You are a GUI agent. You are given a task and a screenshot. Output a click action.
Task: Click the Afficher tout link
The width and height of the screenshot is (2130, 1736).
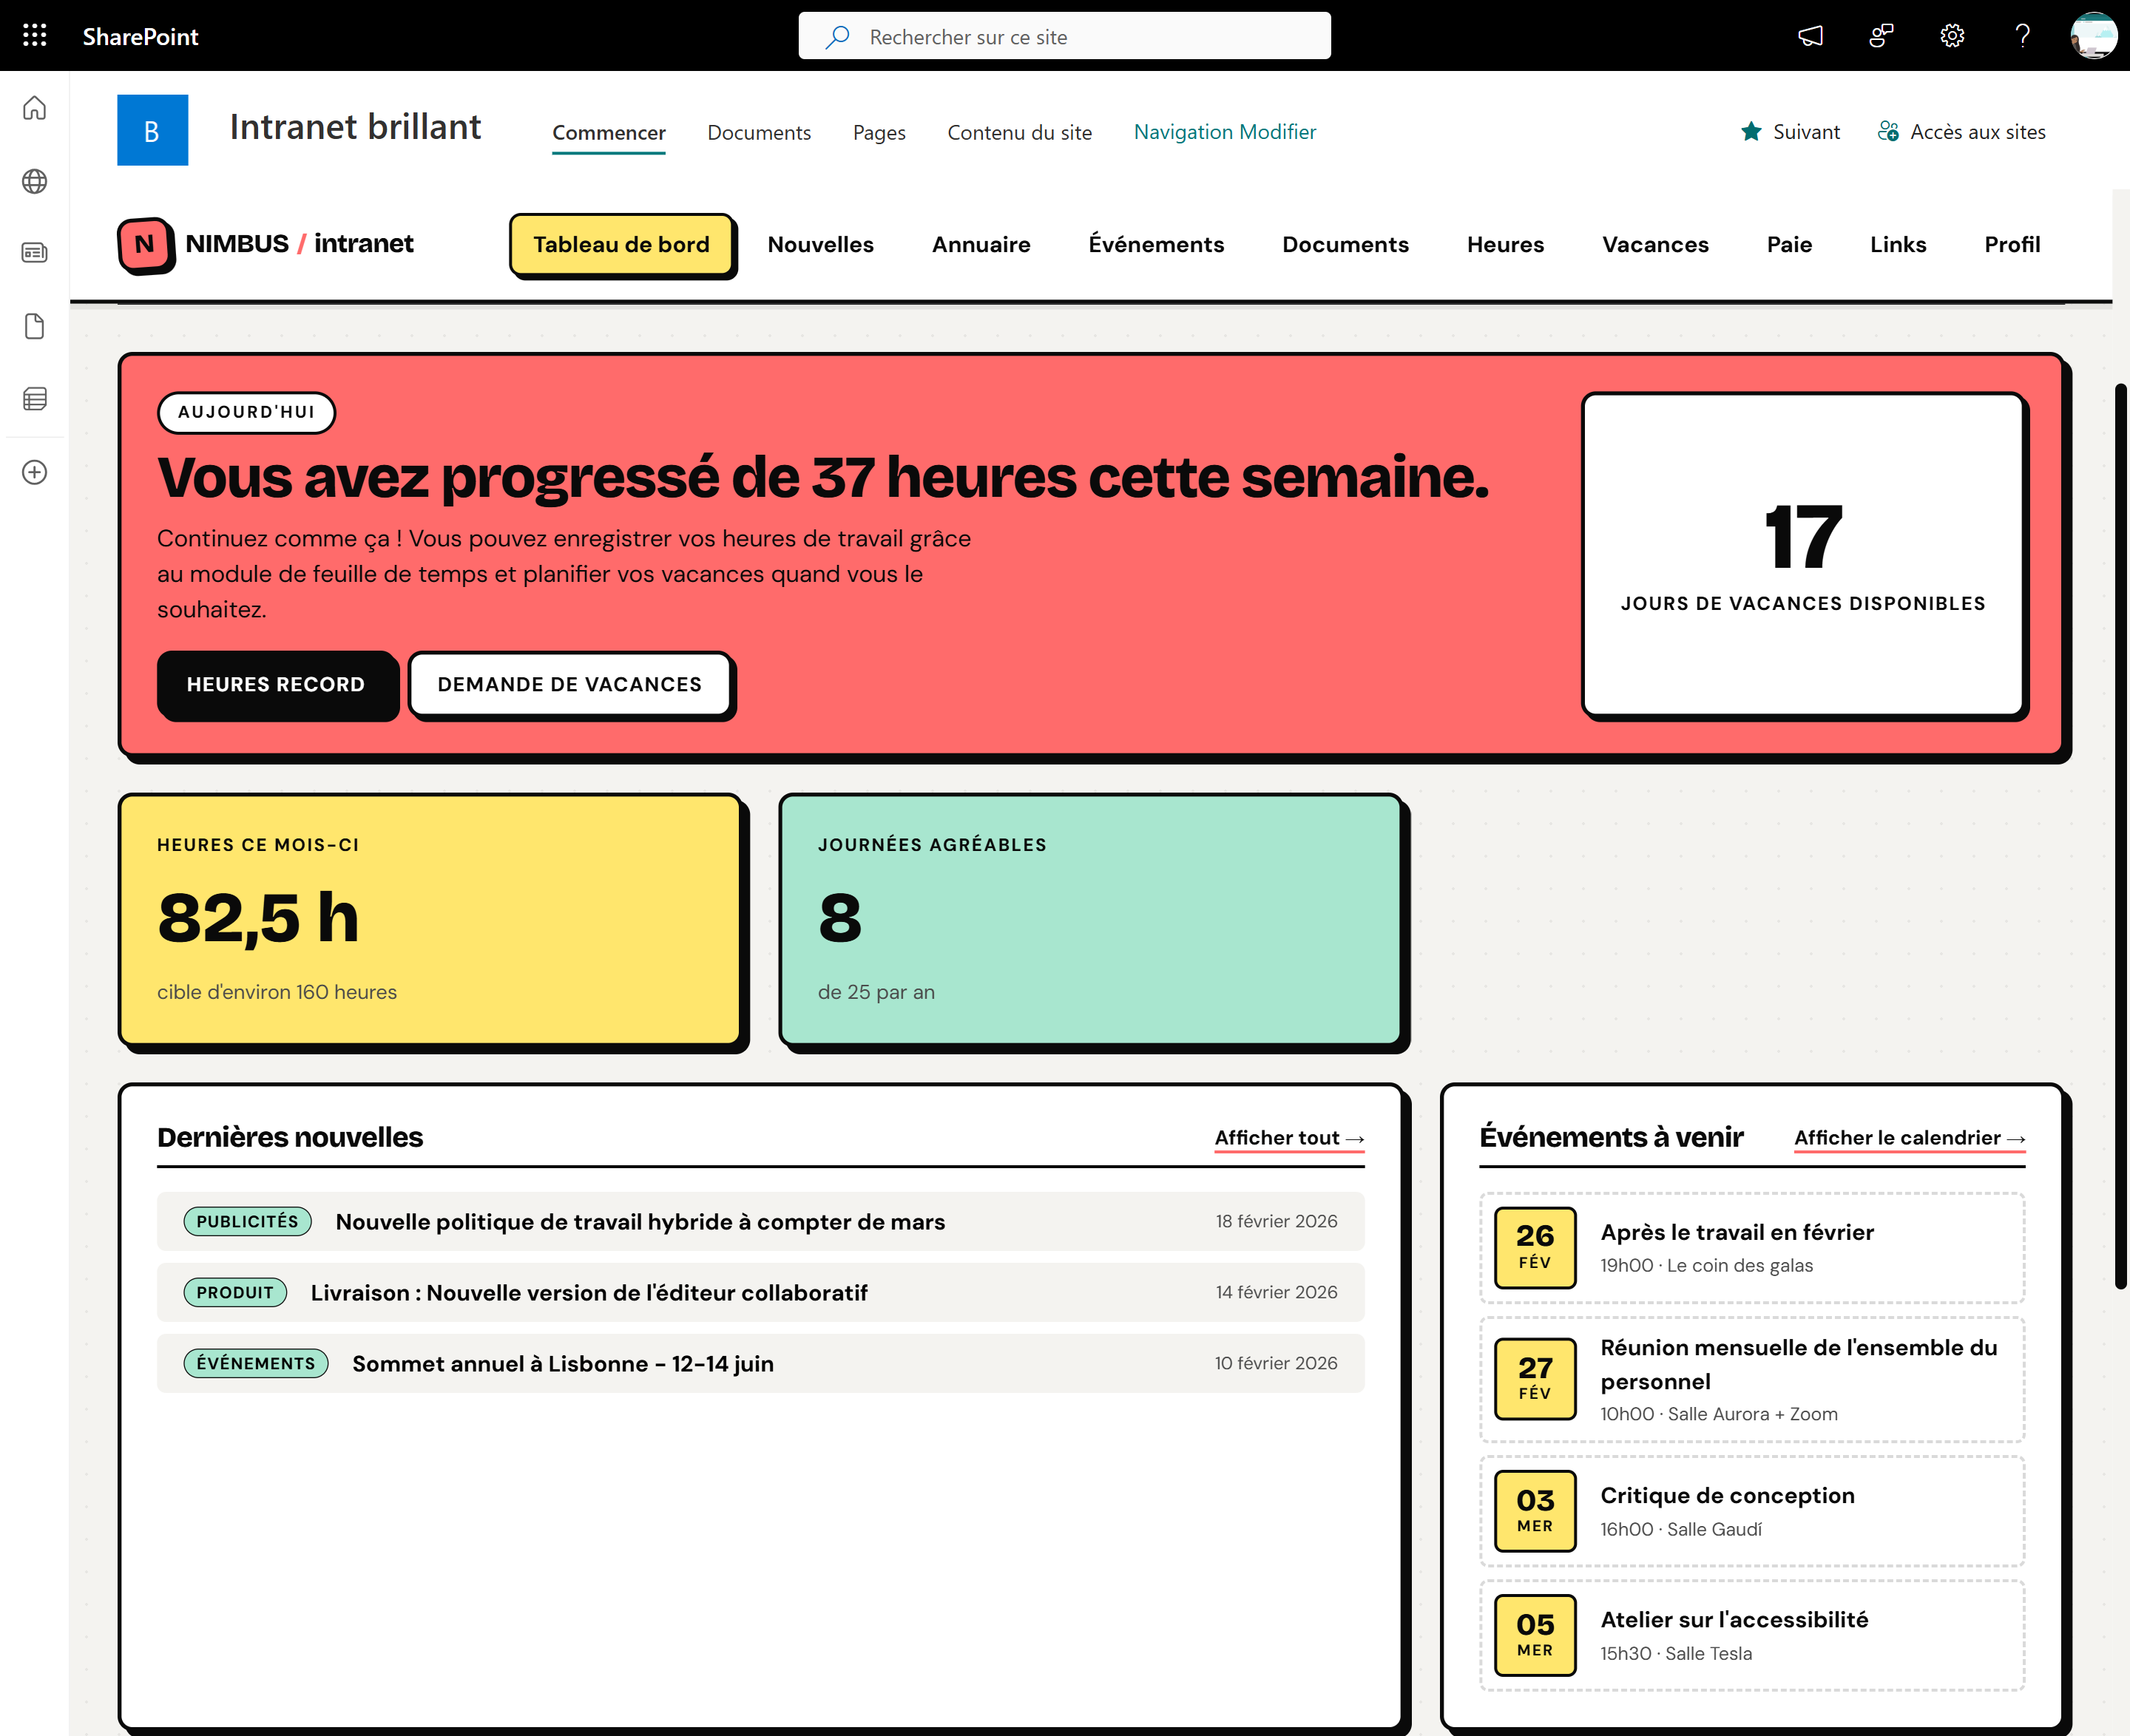point(1288,1138)
